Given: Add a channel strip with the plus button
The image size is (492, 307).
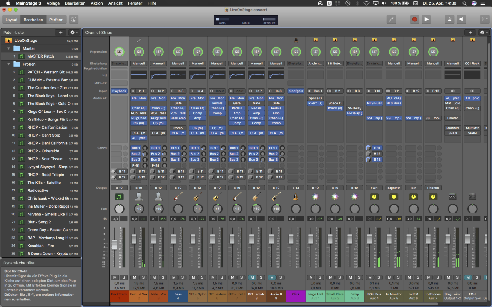Looking at the screenshot, I should coord(470,33).
